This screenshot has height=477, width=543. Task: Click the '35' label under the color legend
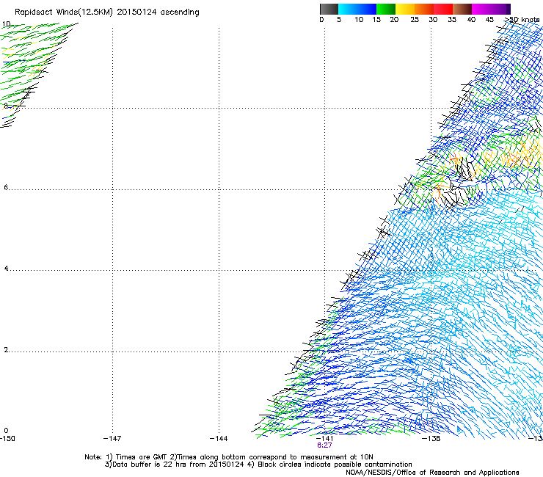pos(452,20)
